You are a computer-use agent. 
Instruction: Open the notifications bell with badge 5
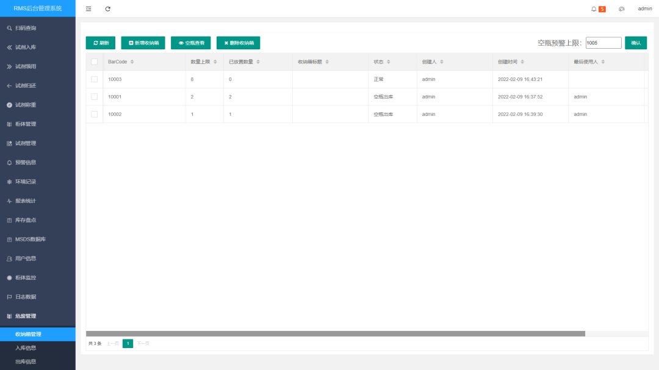(598, 9)
